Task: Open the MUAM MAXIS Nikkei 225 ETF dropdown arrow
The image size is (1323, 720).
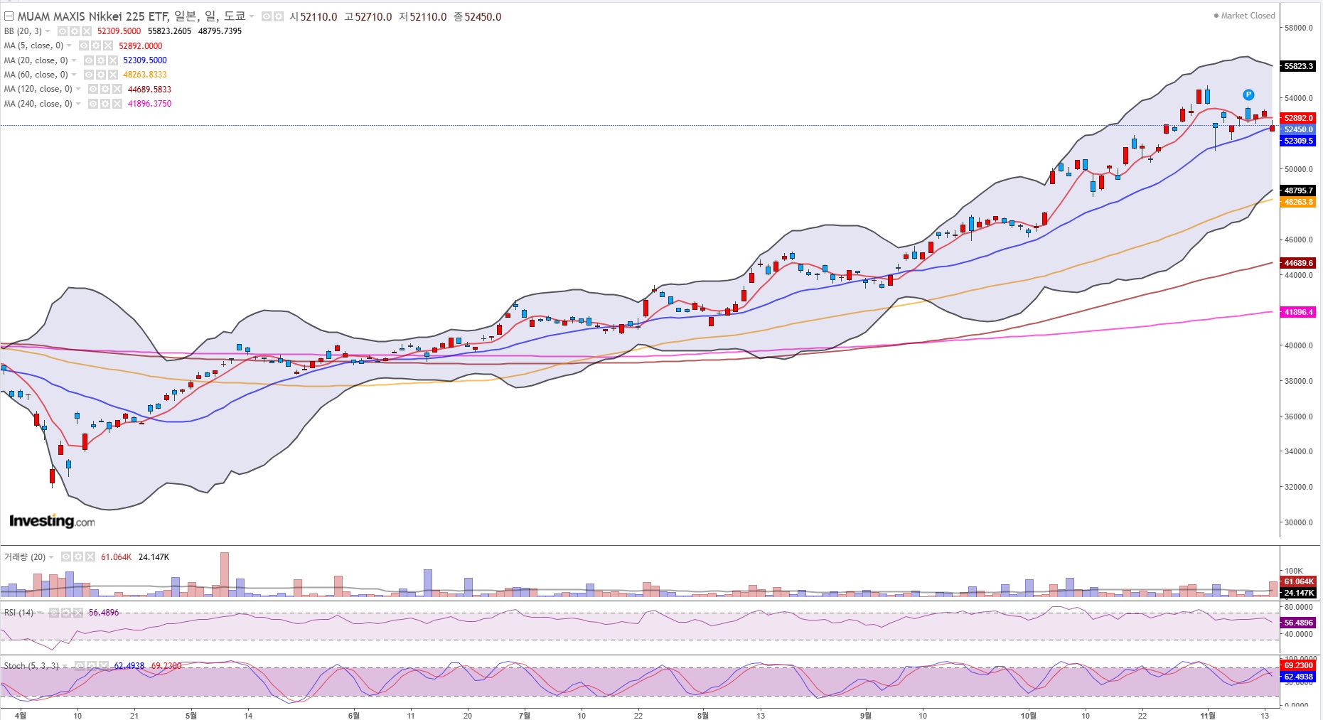Action: click(252, 16)
